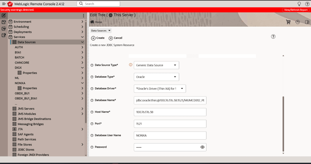This screenshot has height=164, width=311.
Task: Click help icon beside Database User Name
Action: 92,135
